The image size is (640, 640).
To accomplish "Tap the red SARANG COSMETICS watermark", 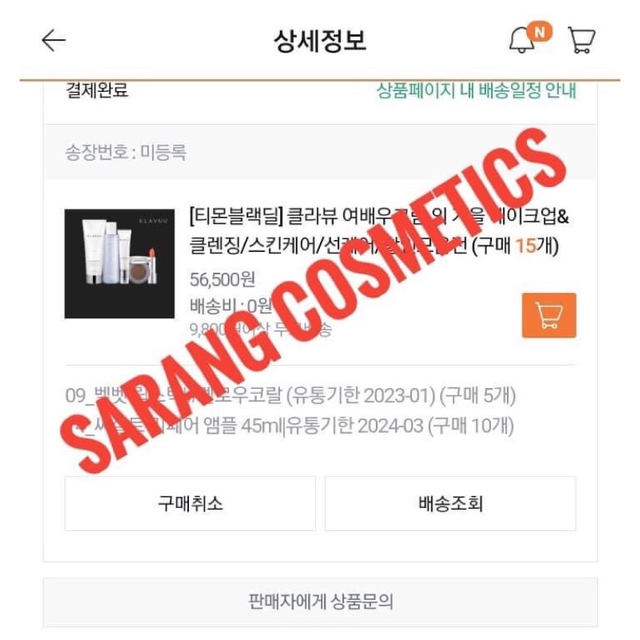I will 312,300.
